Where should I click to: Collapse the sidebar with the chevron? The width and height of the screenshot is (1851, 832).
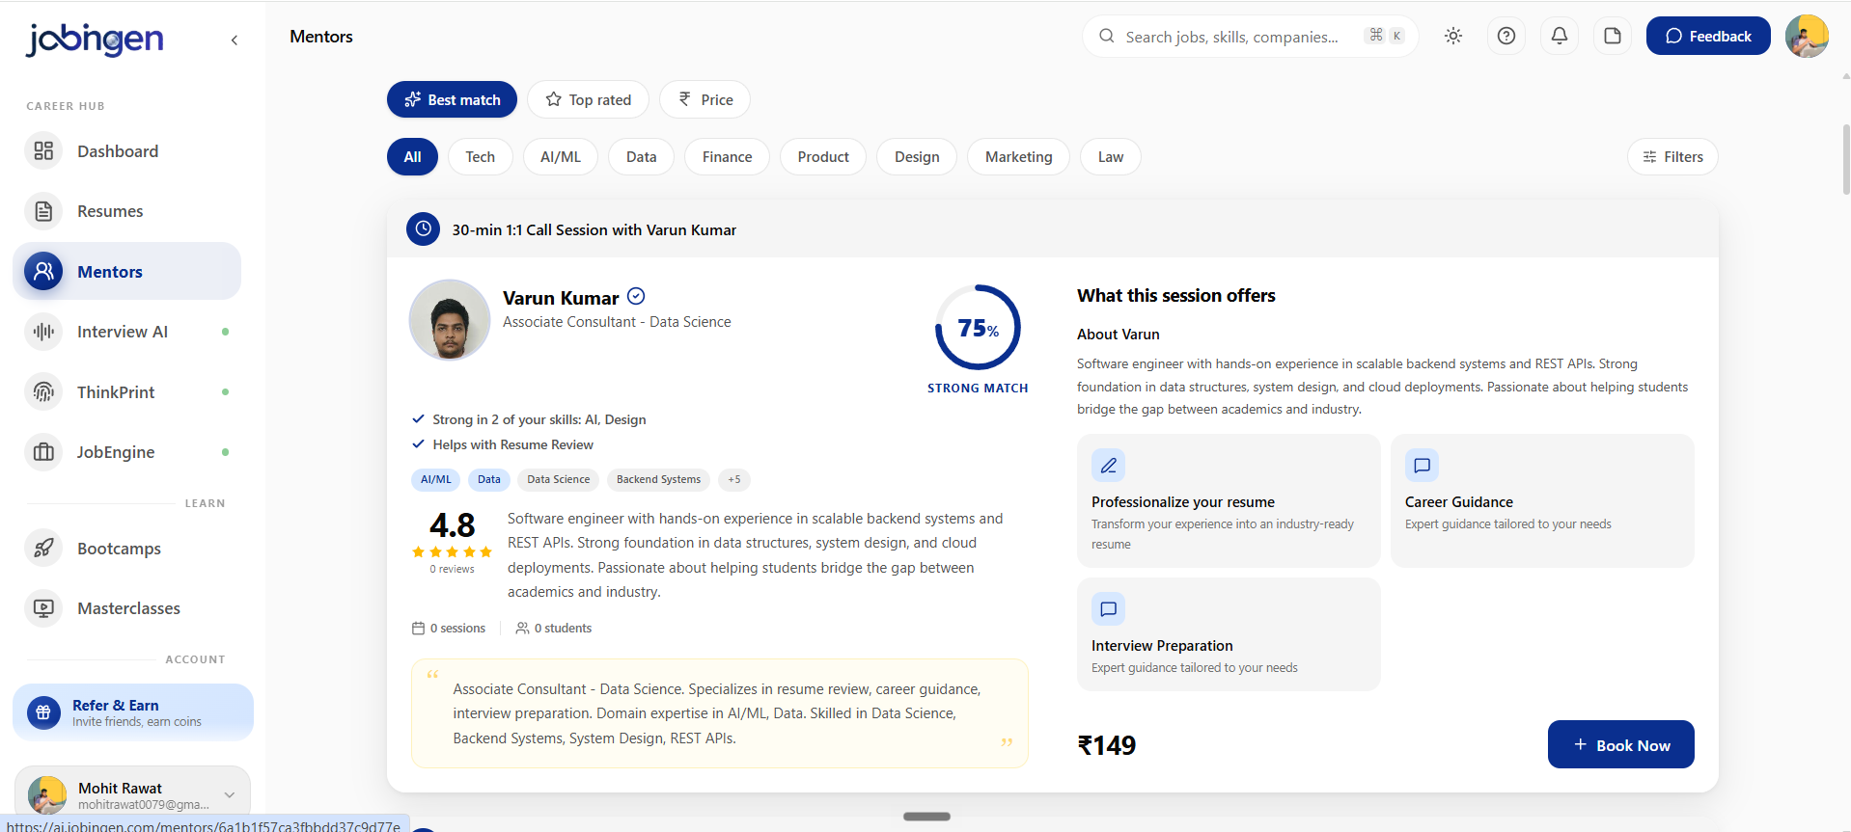tap(235, 40)
